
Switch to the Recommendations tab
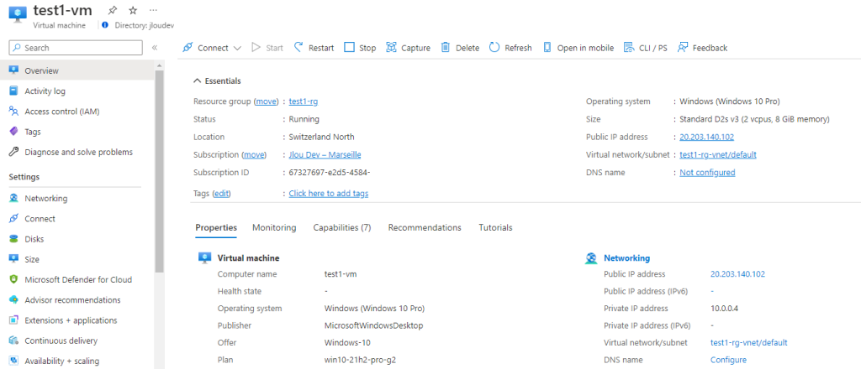coord(425,227)
